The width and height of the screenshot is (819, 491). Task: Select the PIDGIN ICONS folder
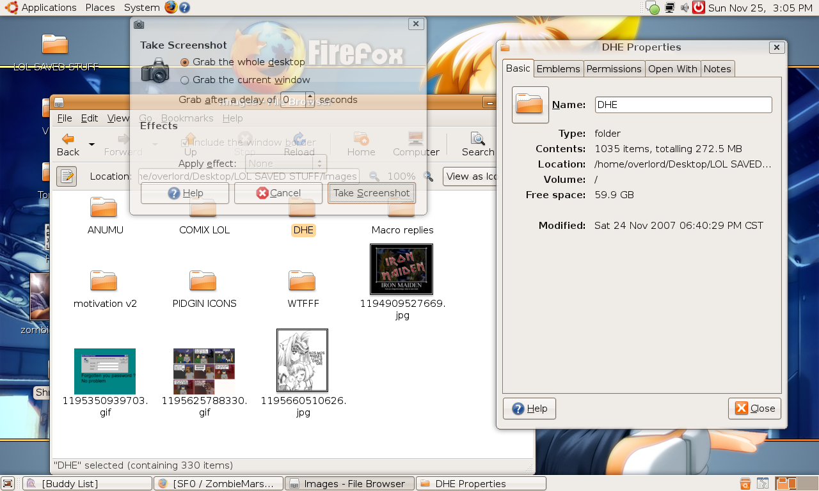(204, 289)
